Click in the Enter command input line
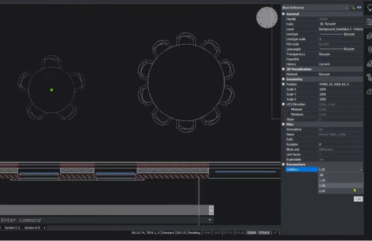 (x=103, y=220)
